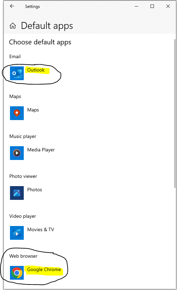177x290 pixels.
Task: Select Movies & TV label under Video player
Action: pyautogui.click(x=41, y=229)
